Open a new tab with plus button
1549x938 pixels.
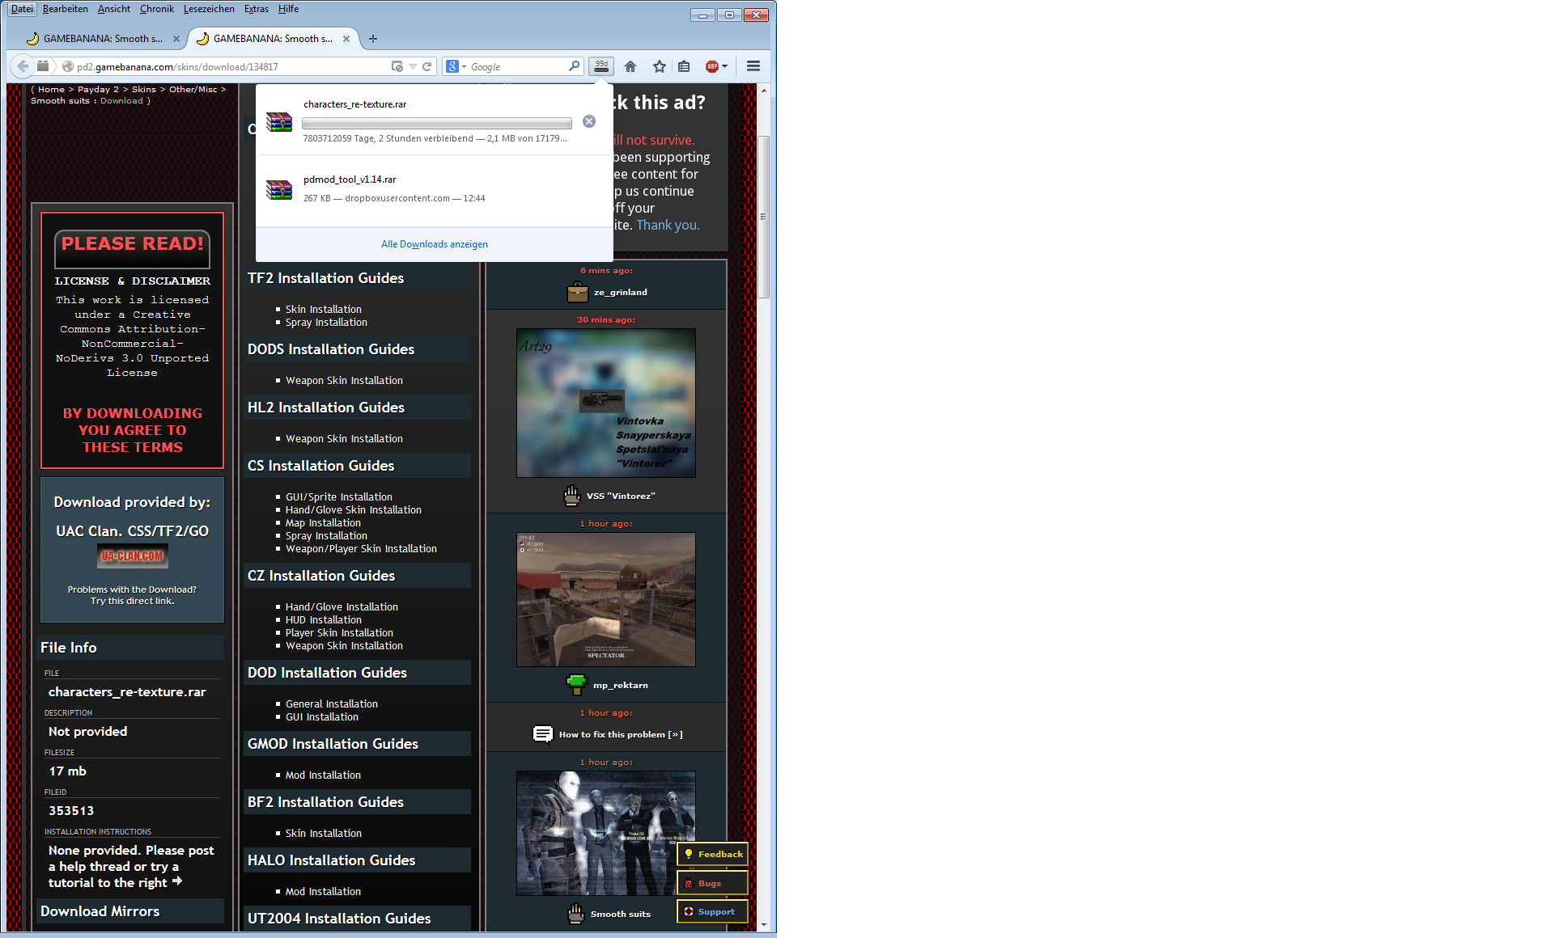point(373,39)
